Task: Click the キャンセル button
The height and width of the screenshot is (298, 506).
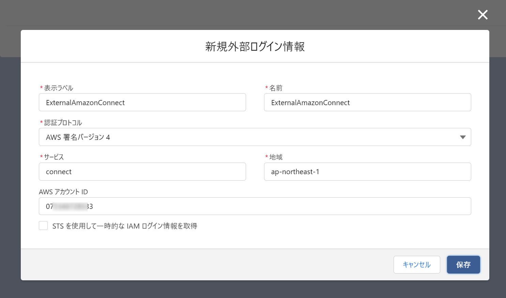Action: [417, 265]
